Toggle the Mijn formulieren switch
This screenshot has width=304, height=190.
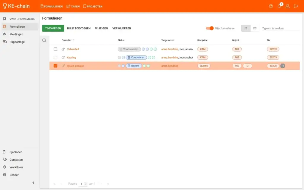[x=210, y=28]
